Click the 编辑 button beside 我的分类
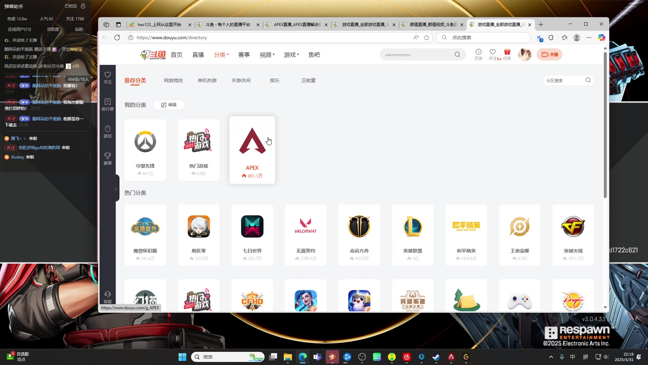648x365 pixels. [x=169, y=105]
